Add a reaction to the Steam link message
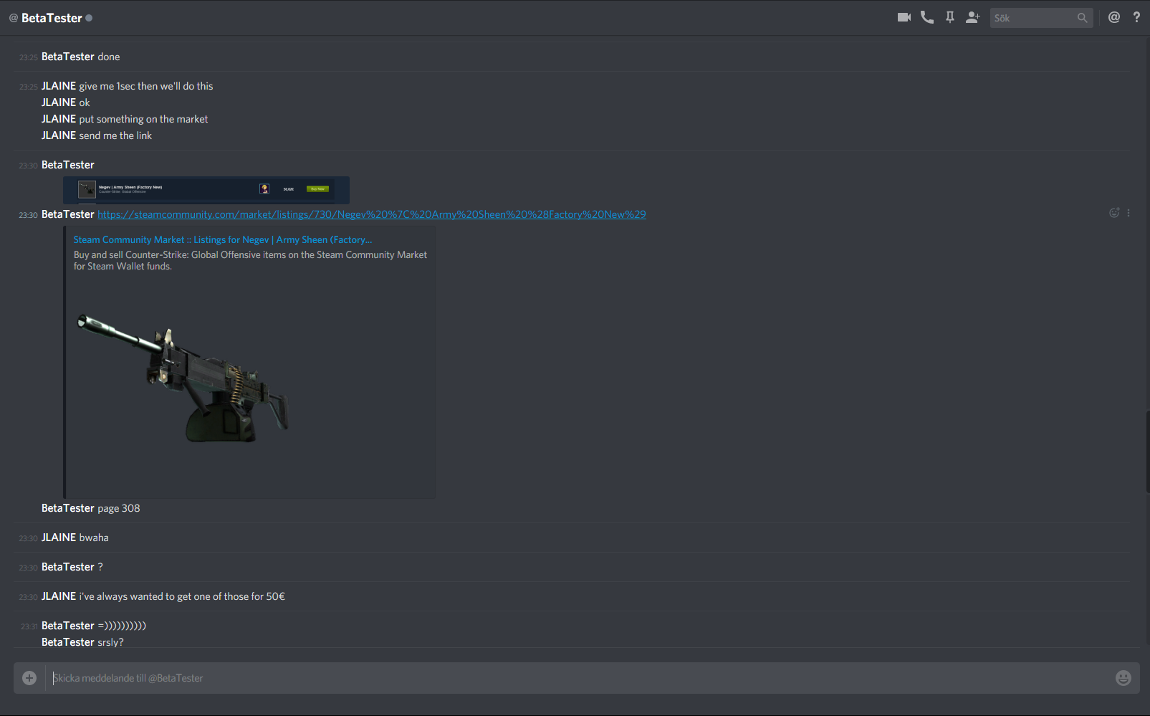The width and height of the screenshot is (1150, 716). tap(1114, 213)
